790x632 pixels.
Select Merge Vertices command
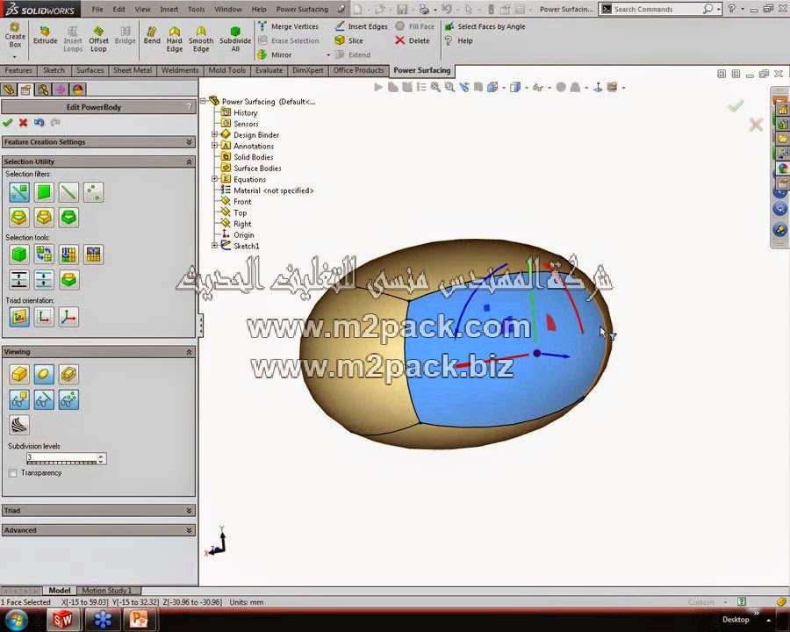289,26
